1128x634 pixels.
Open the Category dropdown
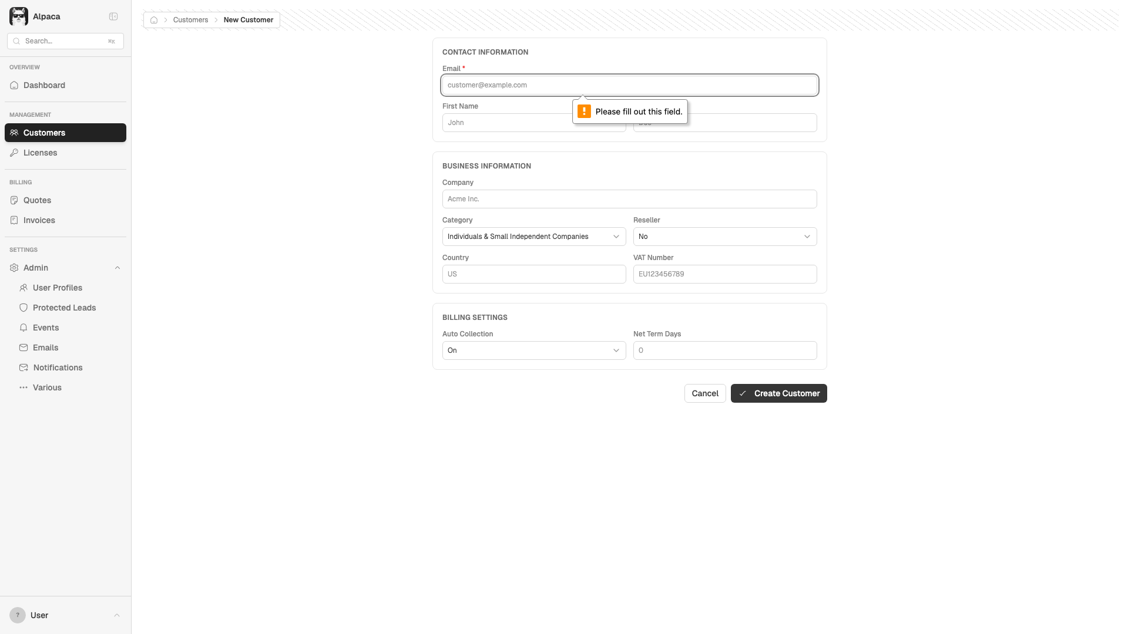533,237
